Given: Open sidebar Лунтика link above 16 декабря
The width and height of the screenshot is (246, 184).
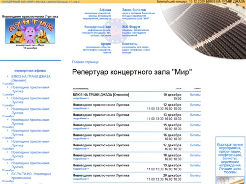Looking at the screenshot, I should [31, 122].
